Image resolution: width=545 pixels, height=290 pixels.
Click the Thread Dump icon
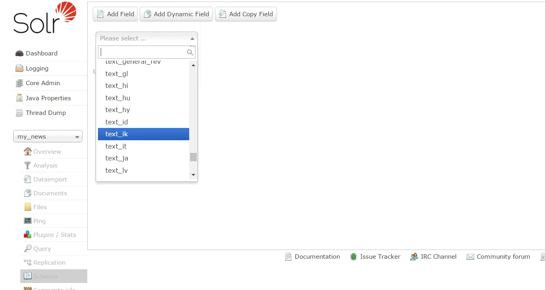(19, 113)
